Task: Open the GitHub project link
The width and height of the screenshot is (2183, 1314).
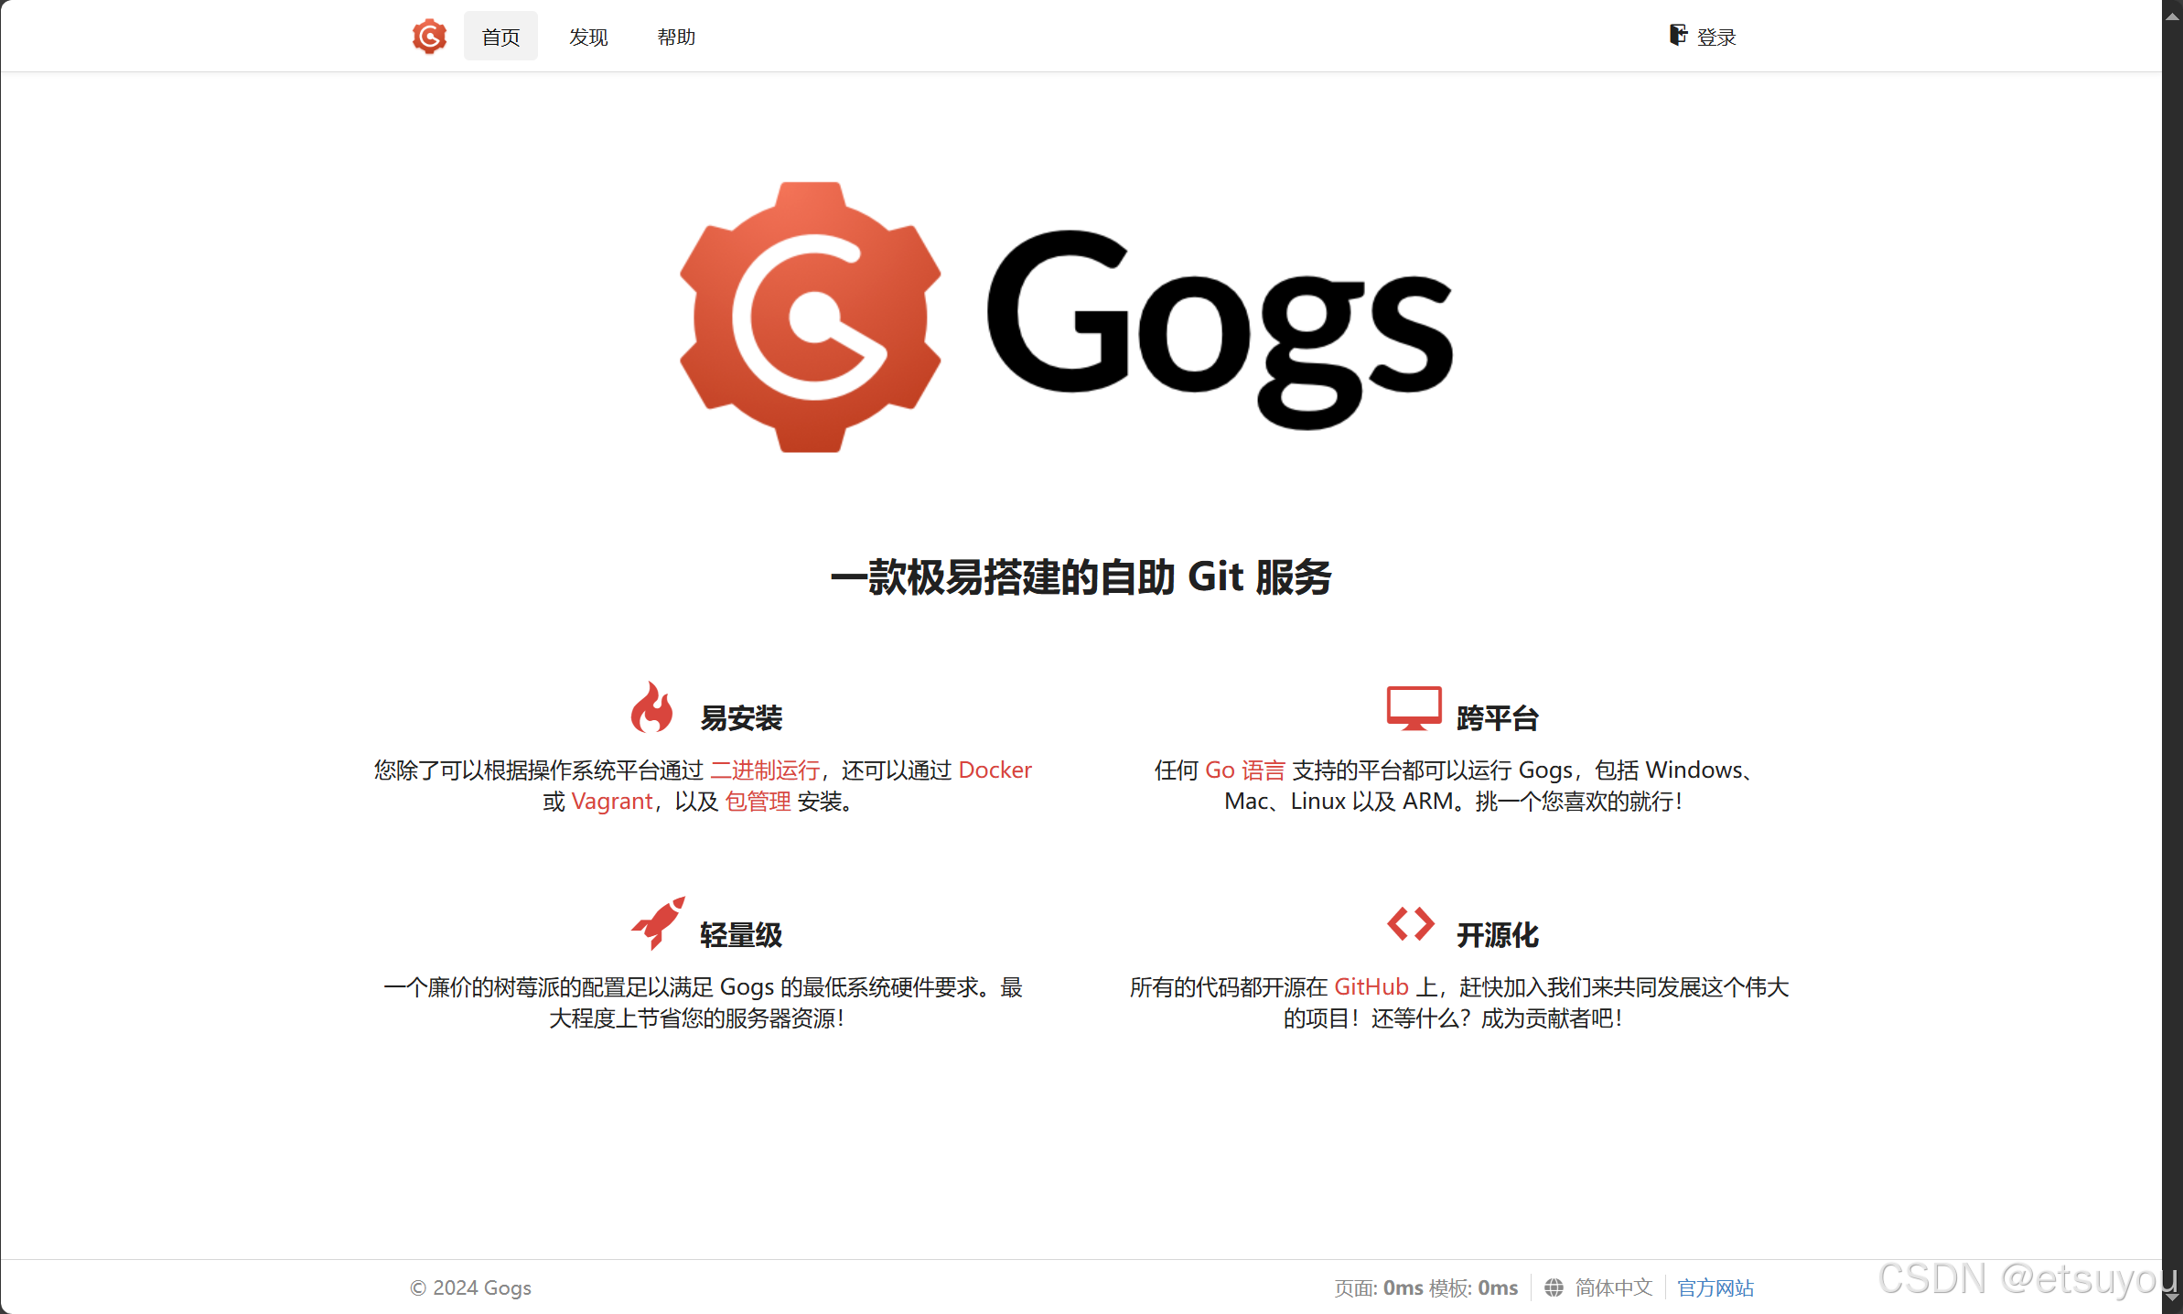Action: (x=1371, y=986)
